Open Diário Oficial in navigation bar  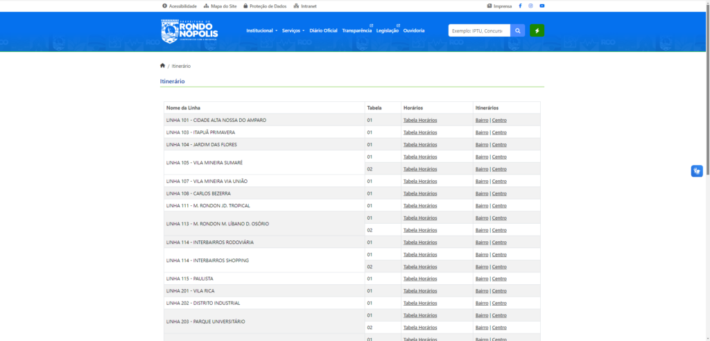323,30
